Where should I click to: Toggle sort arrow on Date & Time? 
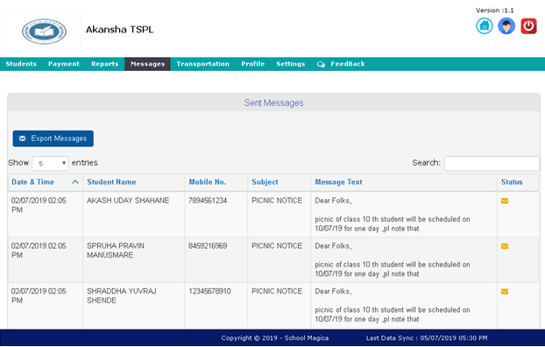pos(75,182)
